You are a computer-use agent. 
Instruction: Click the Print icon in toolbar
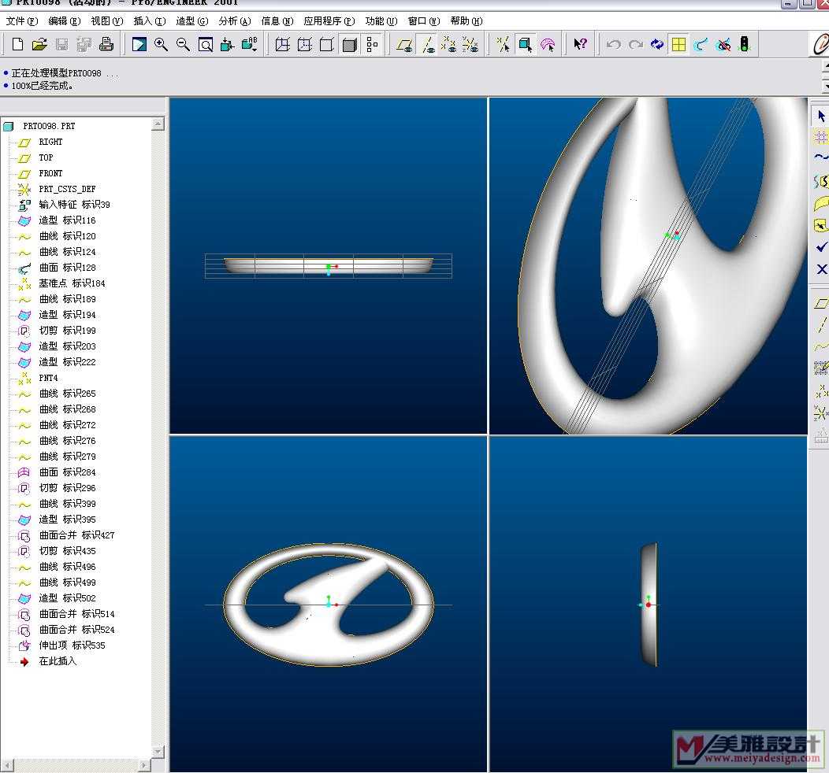106,45
